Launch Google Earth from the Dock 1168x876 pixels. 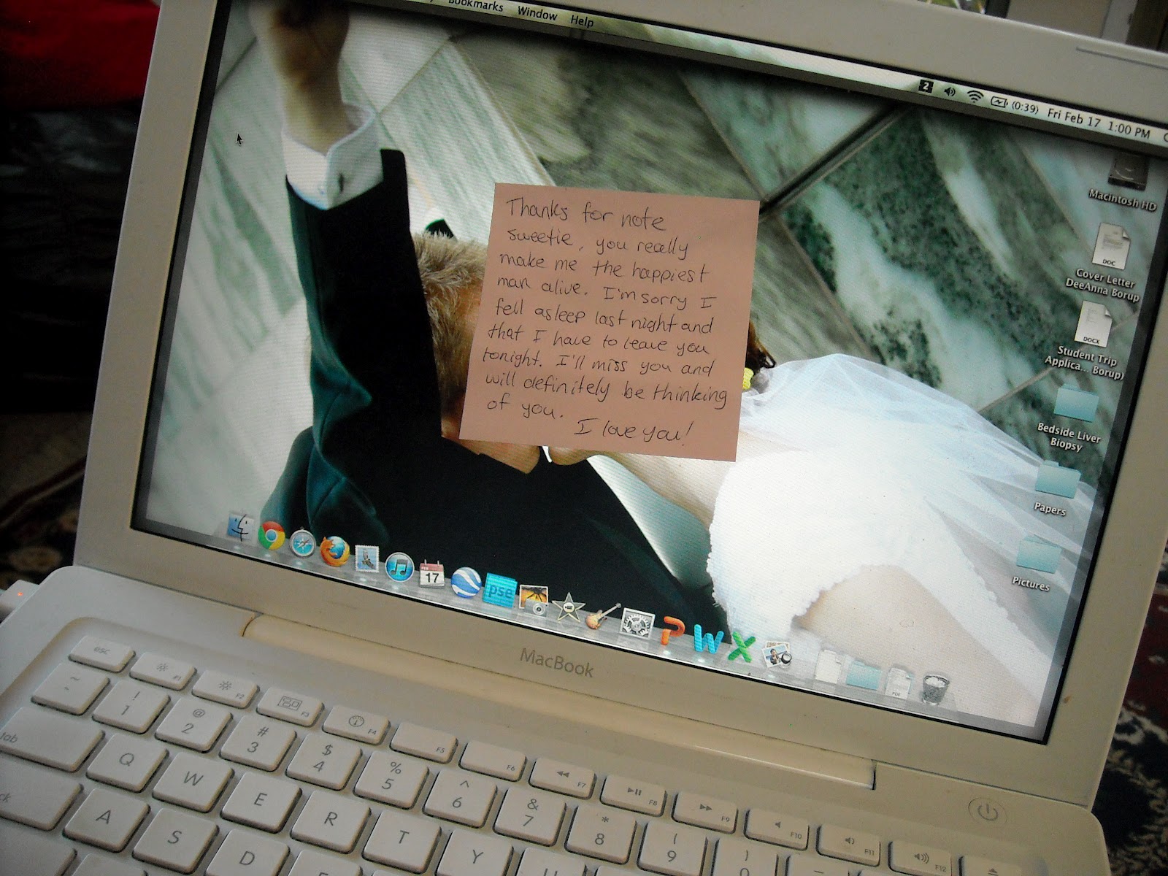(x=466, y=582)
